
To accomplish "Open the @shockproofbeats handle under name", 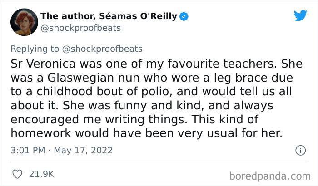I will (81, 28).
